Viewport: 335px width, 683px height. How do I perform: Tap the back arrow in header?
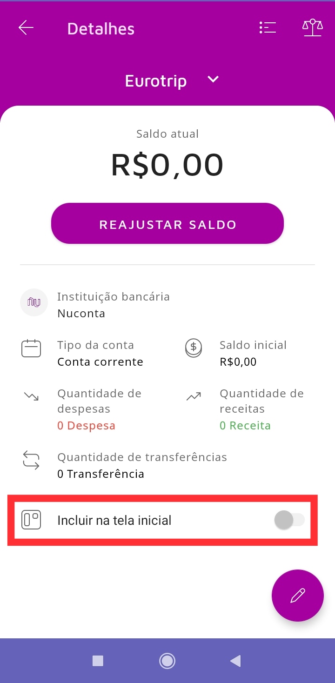(26, 28)
